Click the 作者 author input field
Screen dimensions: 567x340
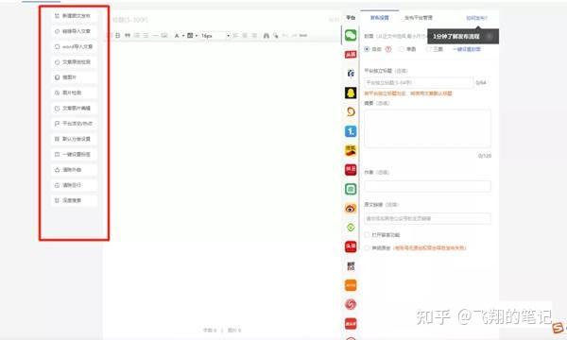(x=427, y=186)
